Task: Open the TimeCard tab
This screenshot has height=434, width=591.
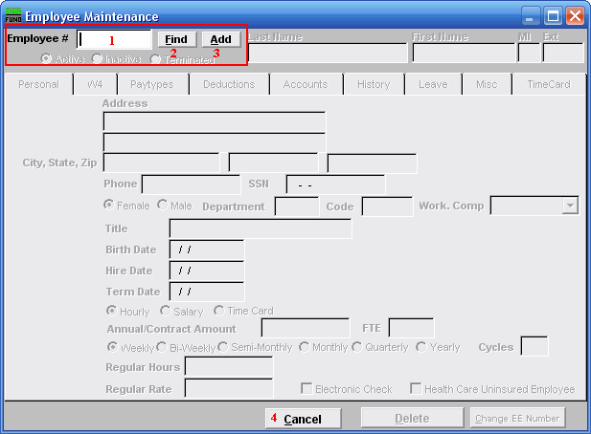Action: (x=548, y=84)
